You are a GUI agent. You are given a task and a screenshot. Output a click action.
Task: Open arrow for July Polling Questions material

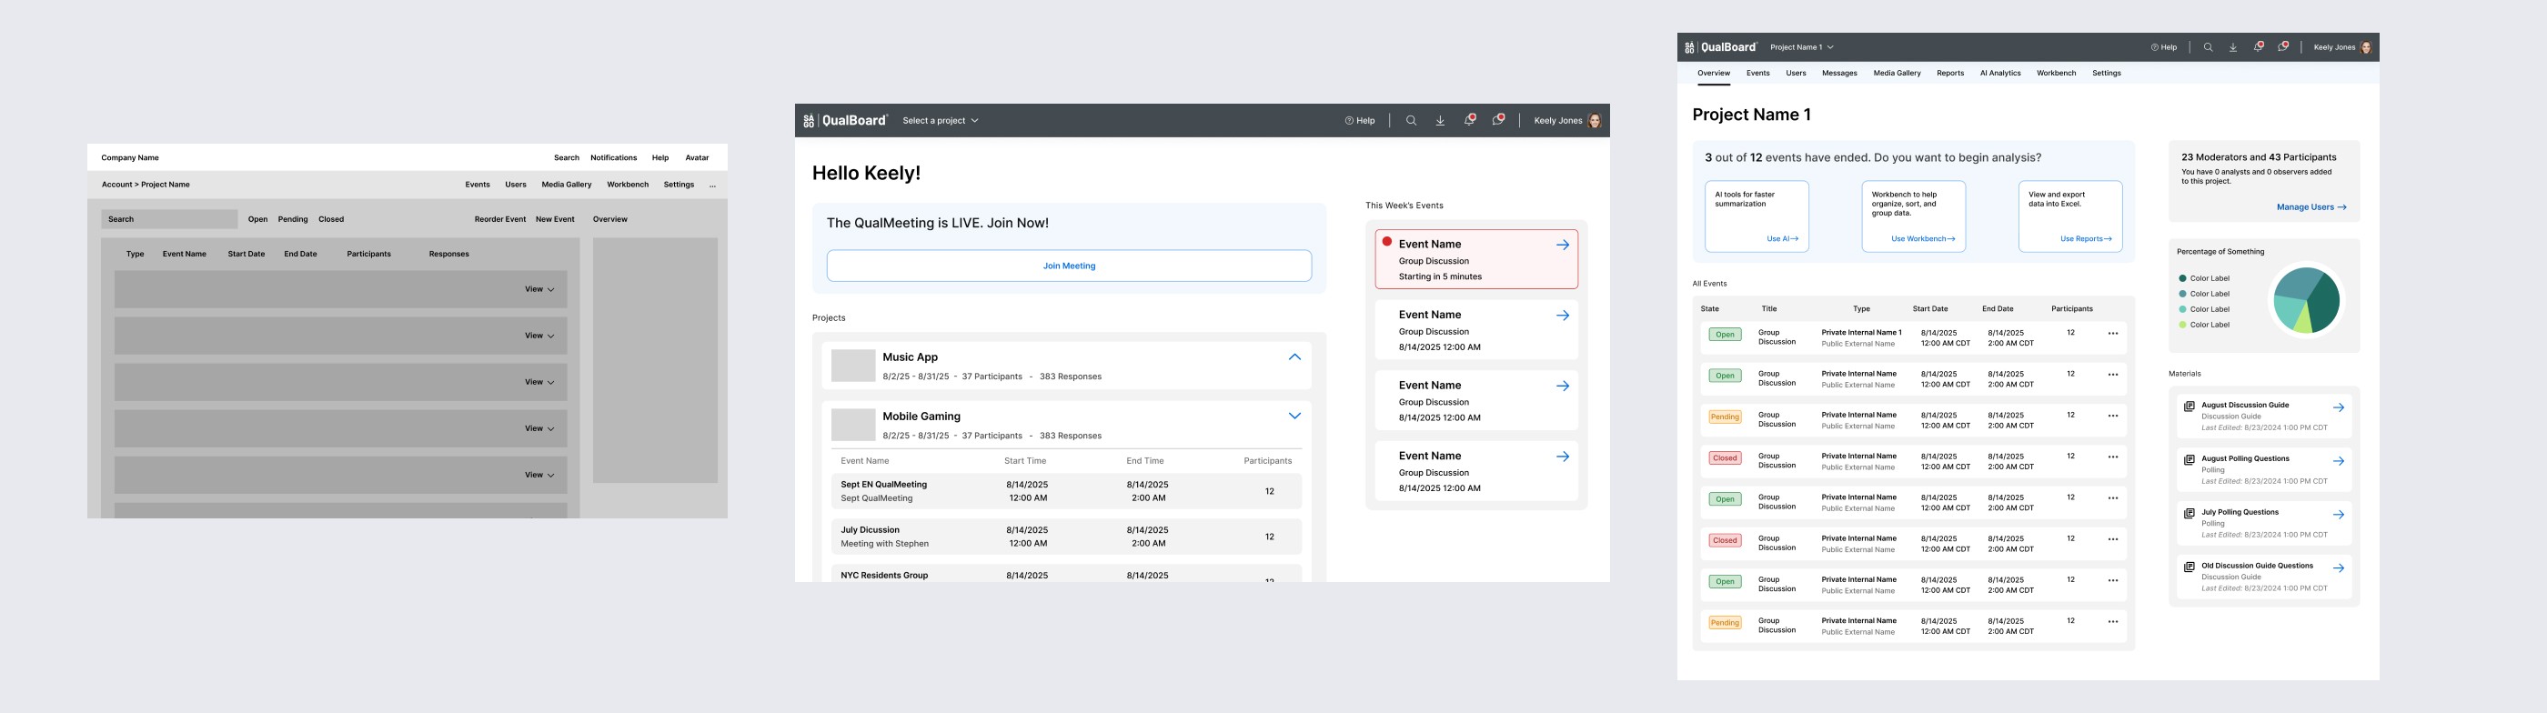tap(2339, 514)
